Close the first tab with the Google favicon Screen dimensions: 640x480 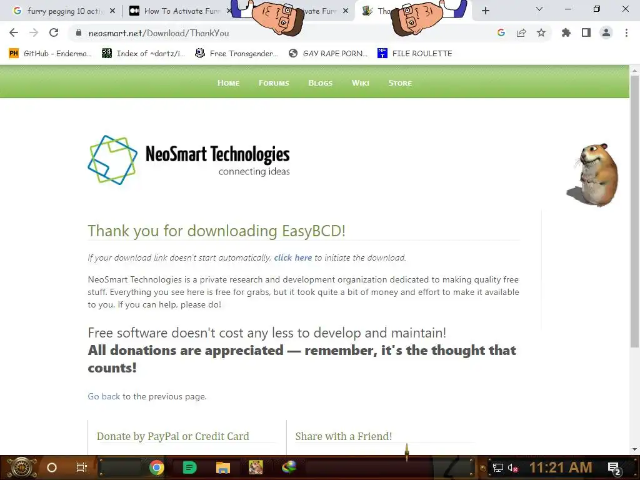(x=112, y=11)
